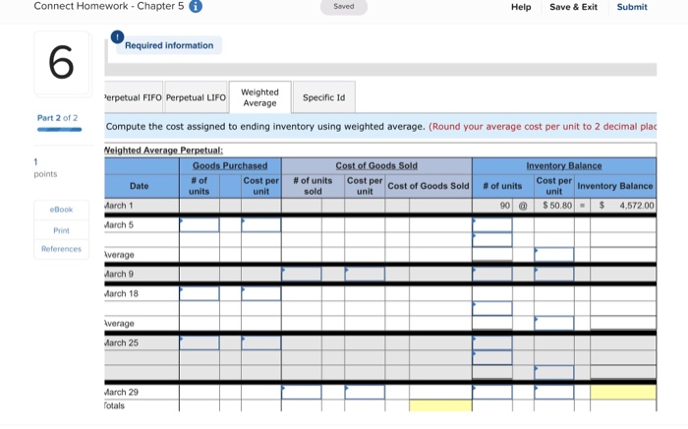The image size is (688, 429).
Task: Select the Weighted Average tab
Action: coord(259,97)
